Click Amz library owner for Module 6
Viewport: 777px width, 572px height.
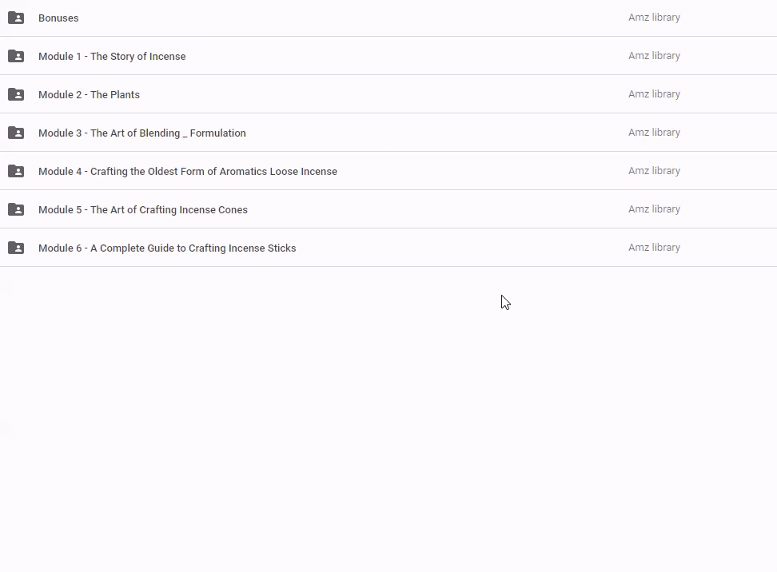pos(654,248)
